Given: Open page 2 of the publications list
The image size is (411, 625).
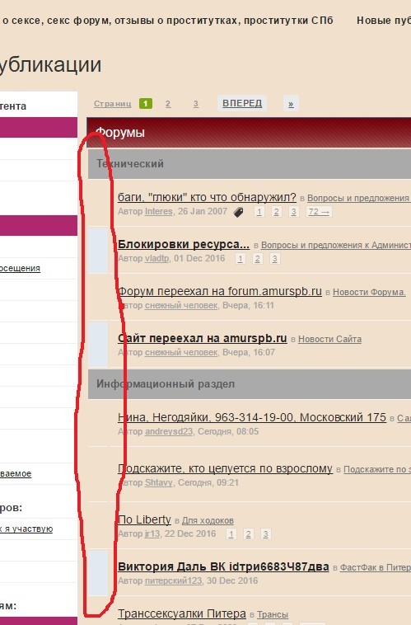Looking at the screenshot, I should pos(168,104).
